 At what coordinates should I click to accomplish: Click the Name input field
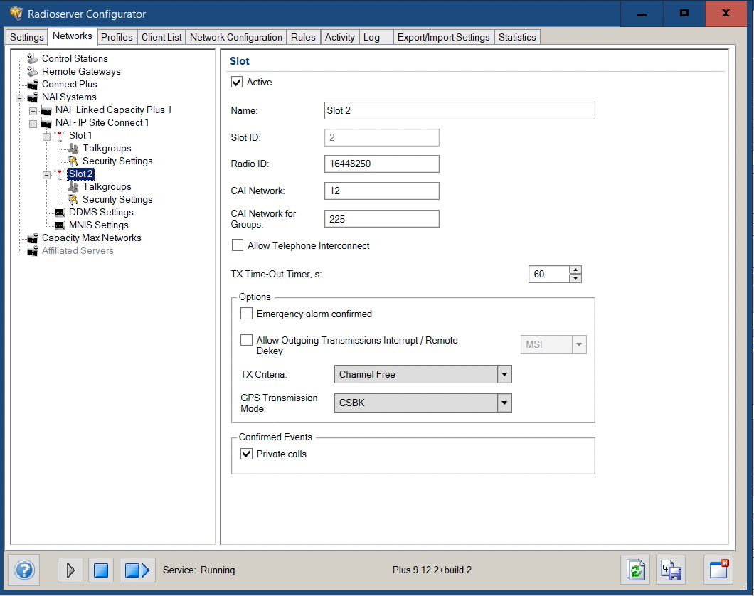coord(460,110)
